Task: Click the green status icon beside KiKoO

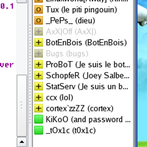Action: click(39, 119)
